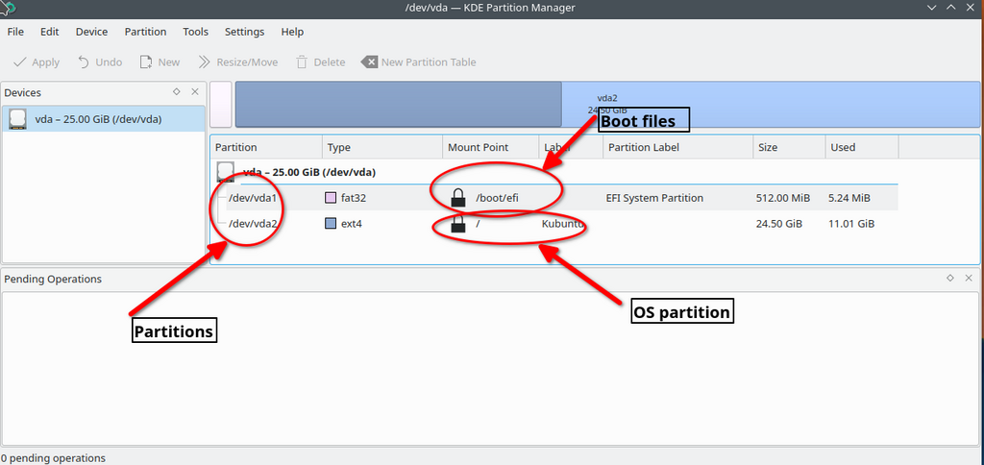Click the Apply checkmark toolbar icon
This screenshot has height=465, width=984.
(x=19, y=62)
